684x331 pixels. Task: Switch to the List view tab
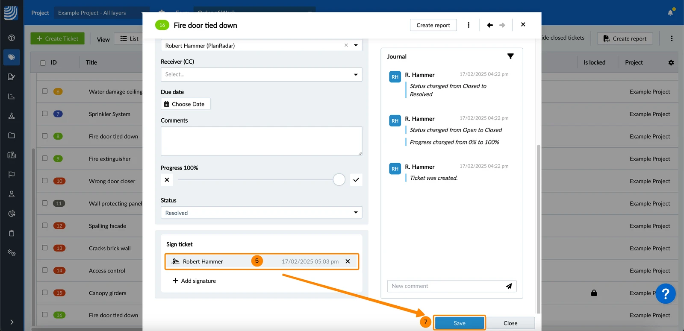click(x=129, y=38)
